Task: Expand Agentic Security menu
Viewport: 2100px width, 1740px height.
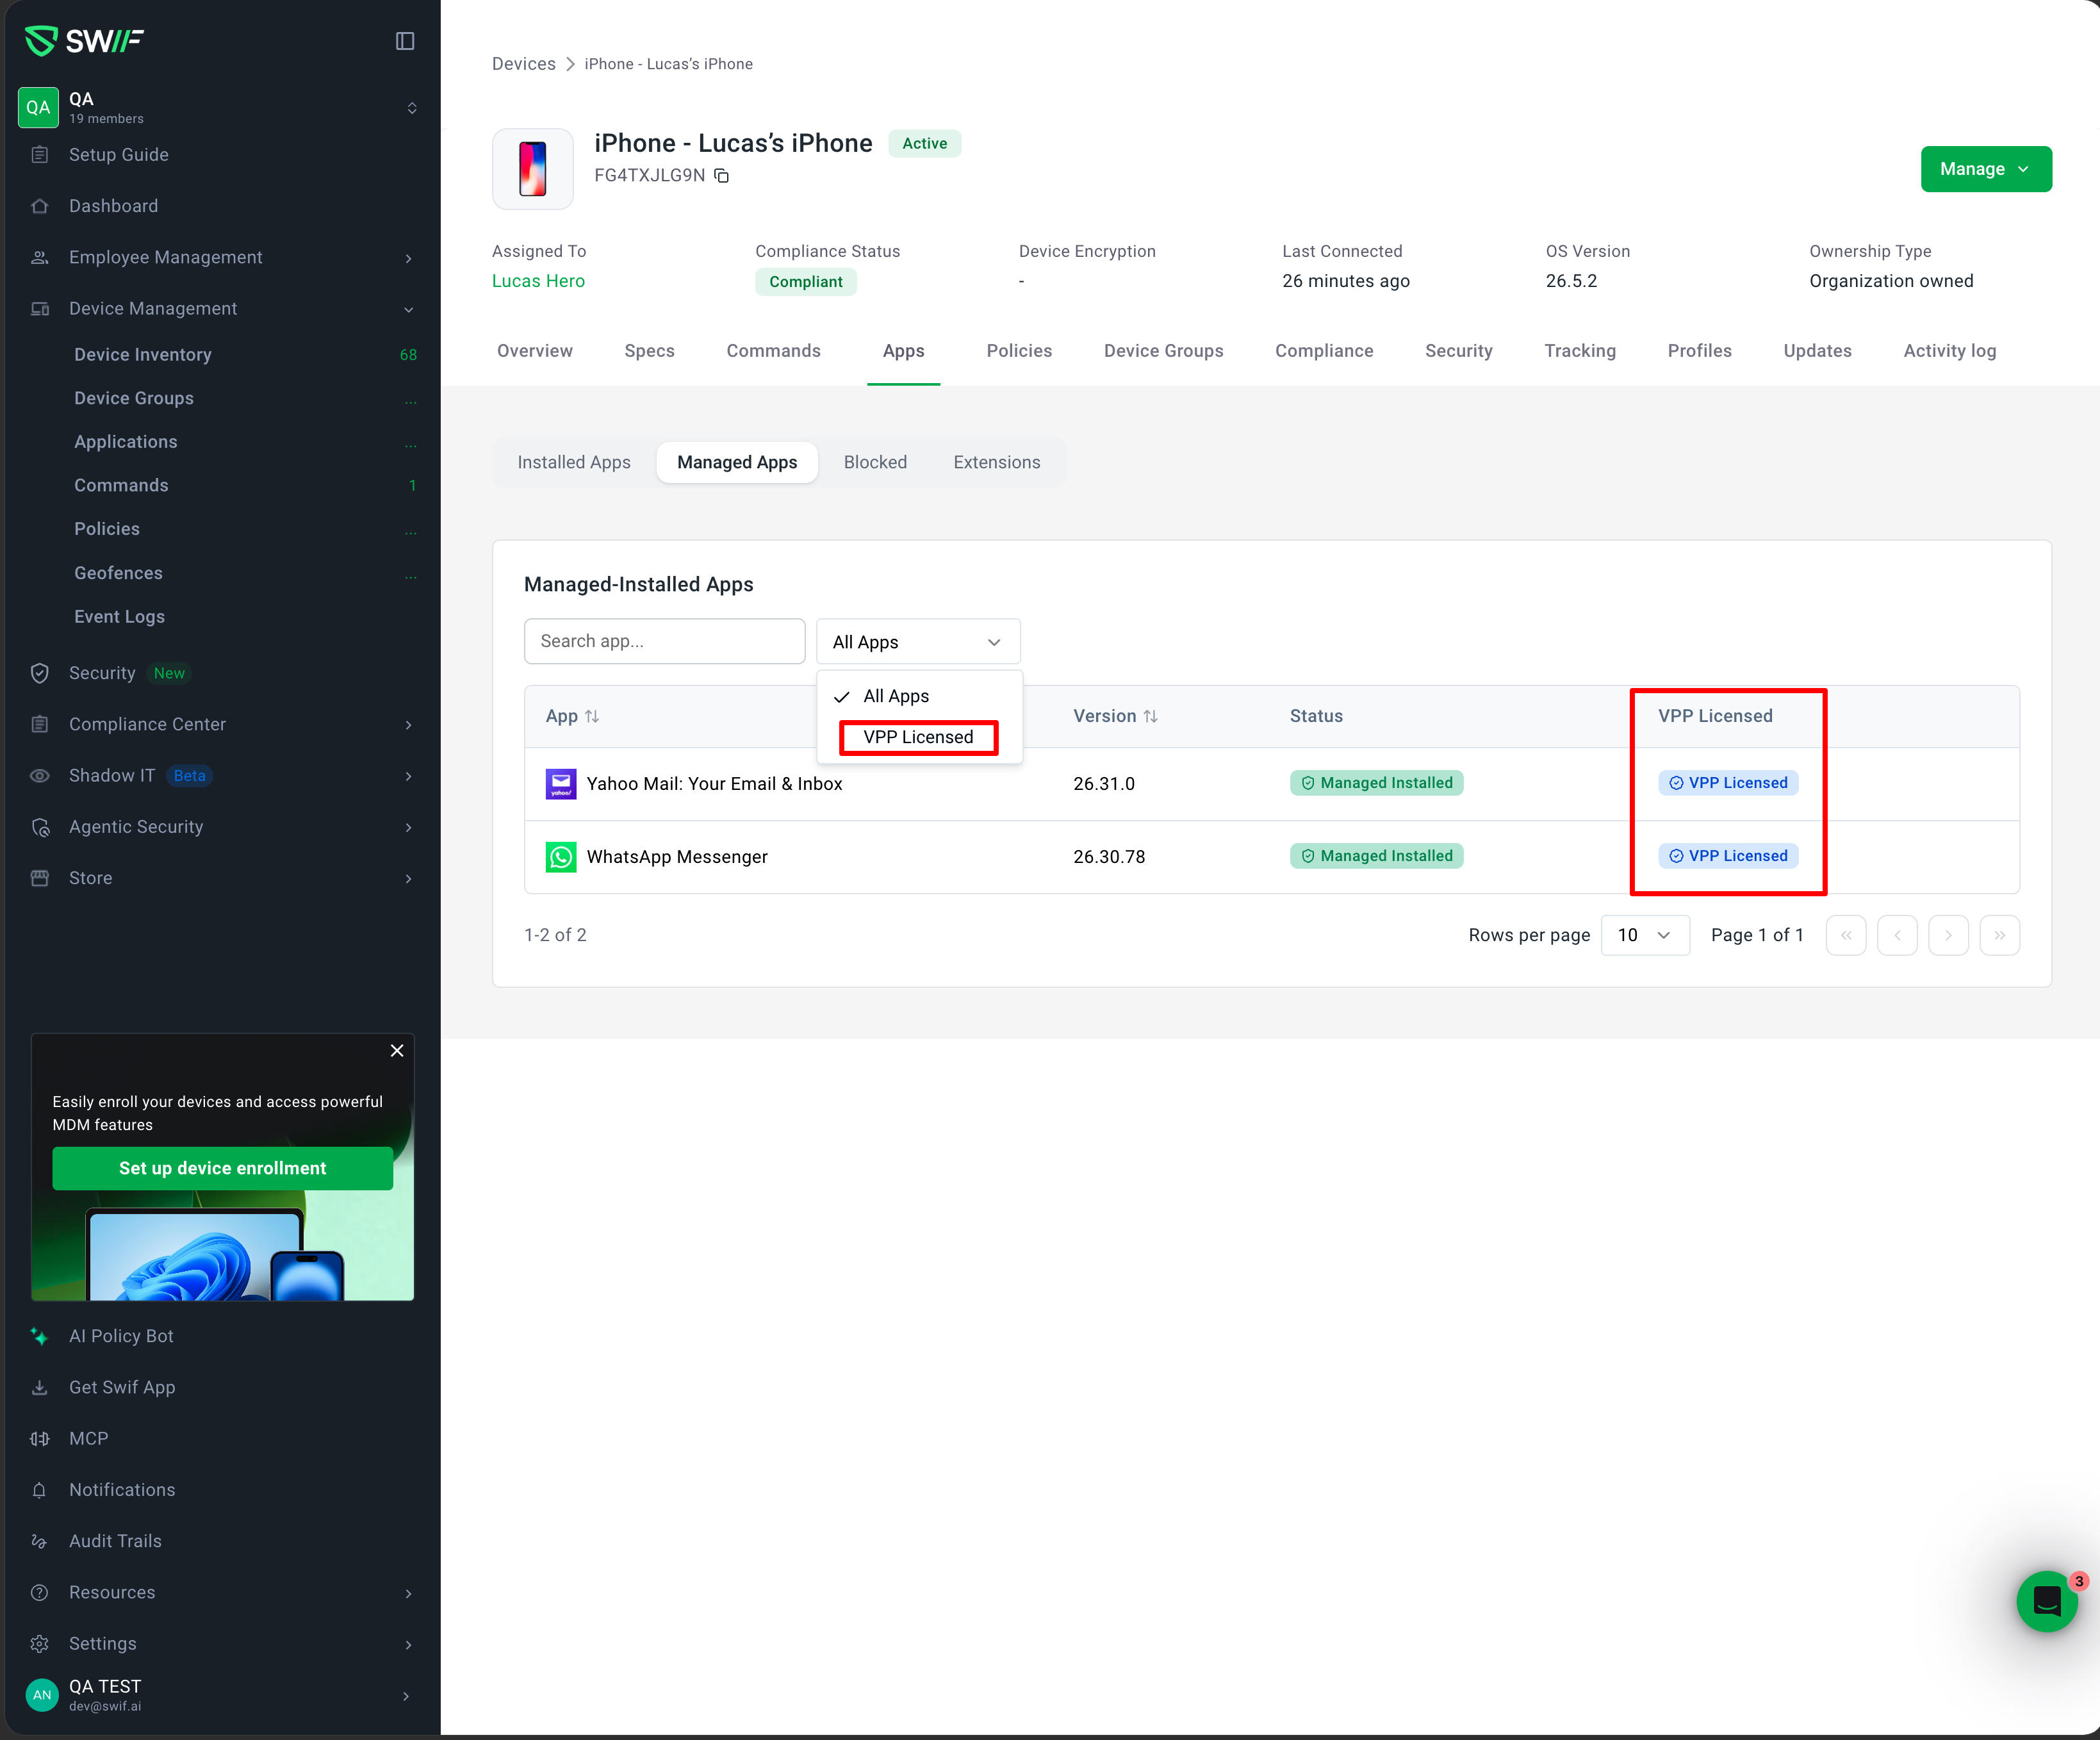Action: coord(409,827)
